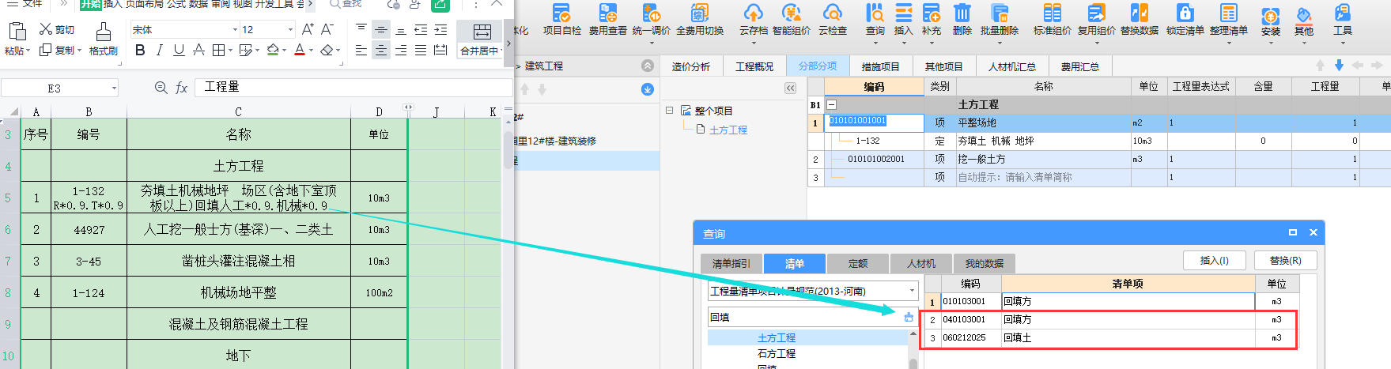This screenshot has width=1391, height=369.
Task: Click the 替换数据 (replace data) icon
Action: click(1139, 13)
